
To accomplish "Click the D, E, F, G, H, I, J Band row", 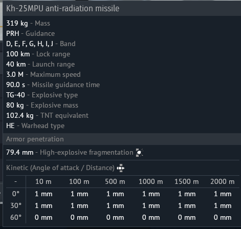I will click(x=41, y=44).
